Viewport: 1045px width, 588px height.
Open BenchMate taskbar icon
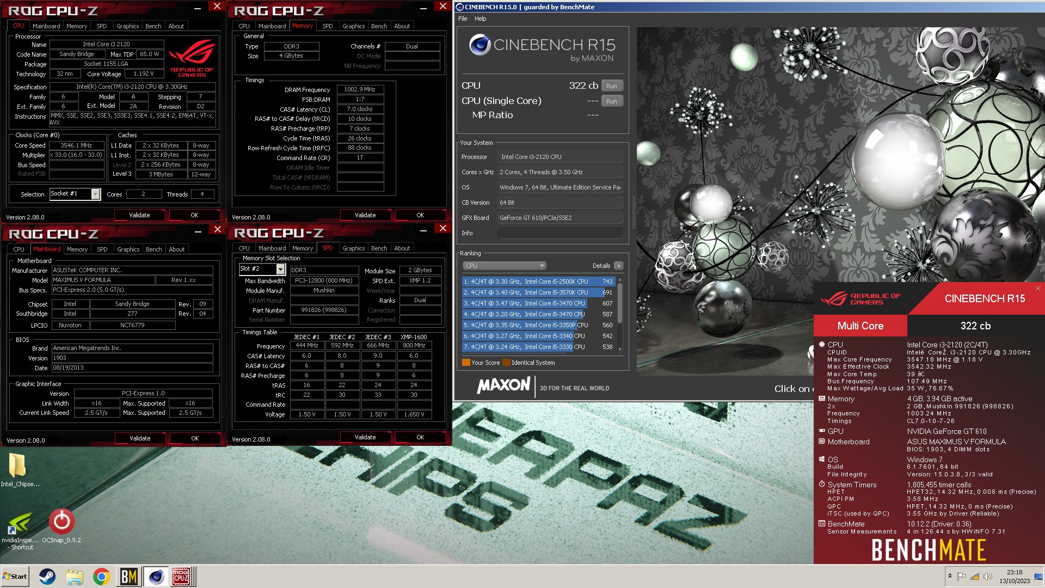point(128,576)
